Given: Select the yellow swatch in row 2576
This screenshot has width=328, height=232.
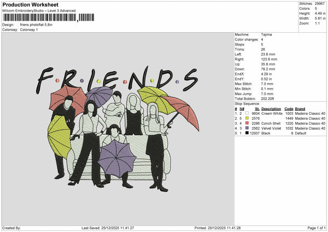Looking at the screenshot, I should click(x=247, y=118).
